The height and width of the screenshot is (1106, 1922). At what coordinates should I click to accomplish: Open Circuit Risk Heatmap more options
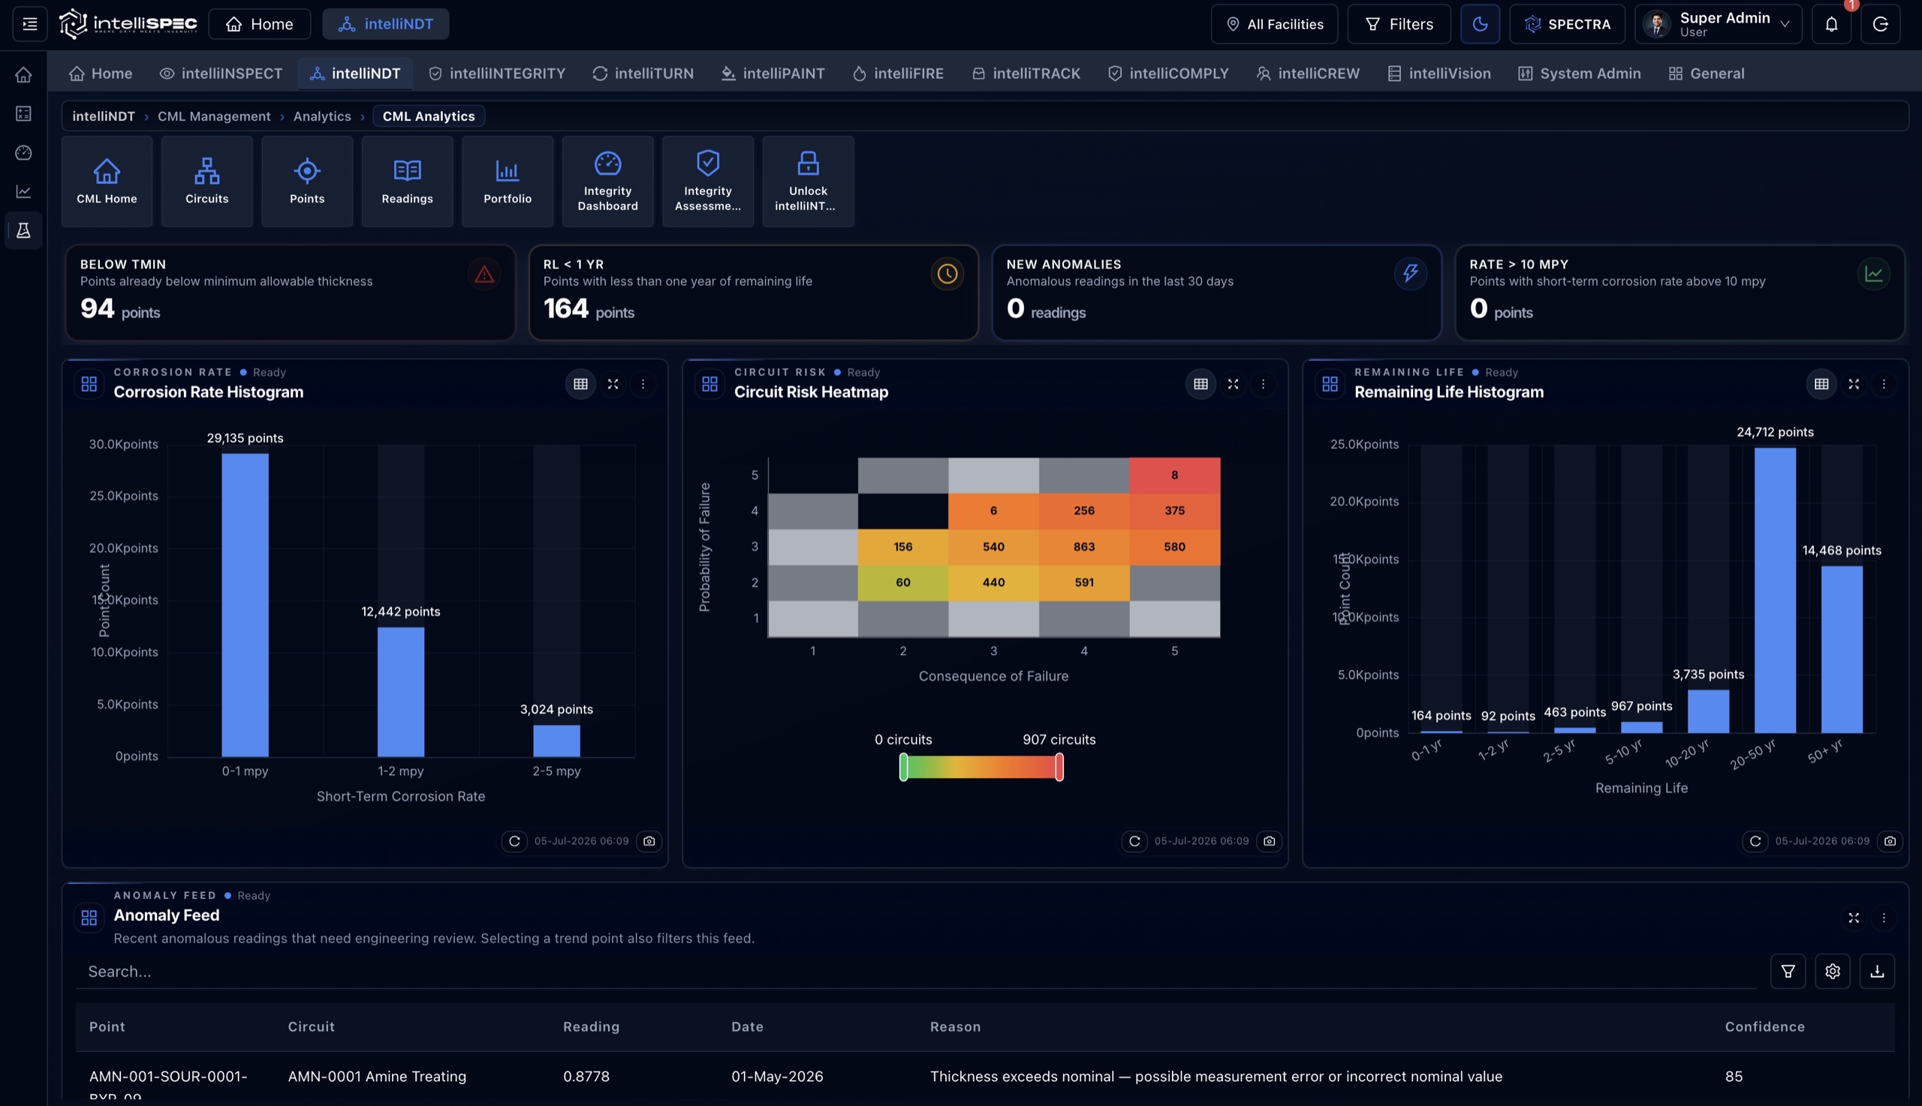1263,384
